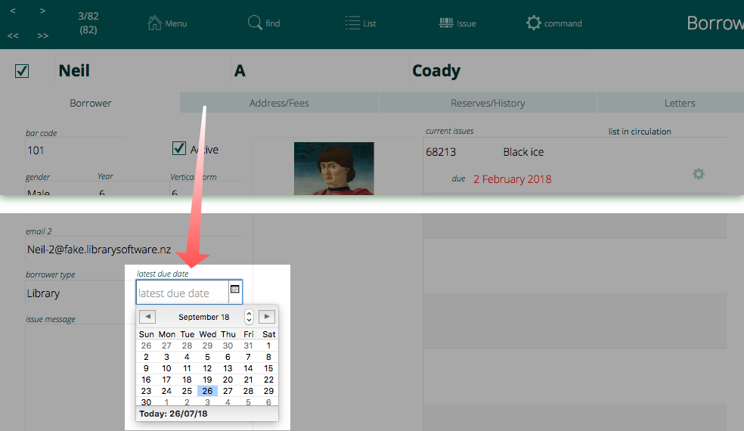Viewport: 744px width, 431px height.
Task: Toggle the checkbox next to Neil's name
Action: point(22,71)
